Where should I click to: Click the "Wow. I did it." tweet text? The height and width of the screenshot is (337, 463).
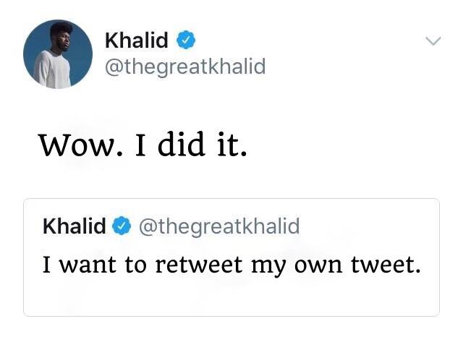[143, 145]
